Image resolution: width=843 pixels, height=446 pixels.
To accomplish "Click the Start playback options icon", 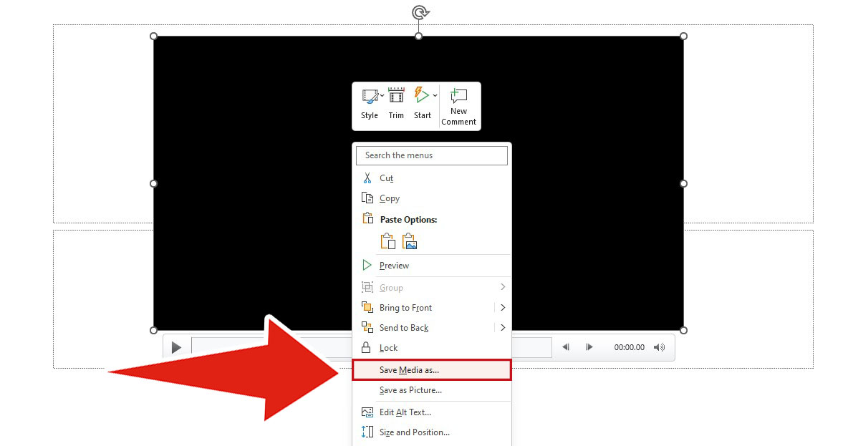I will click(x=420, y=96).
